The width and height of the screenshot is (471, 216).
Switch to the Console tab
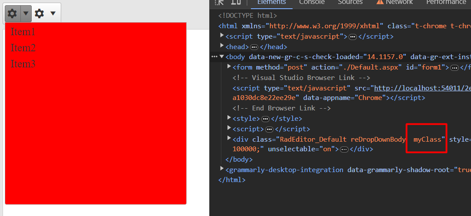tap(312, 3)
